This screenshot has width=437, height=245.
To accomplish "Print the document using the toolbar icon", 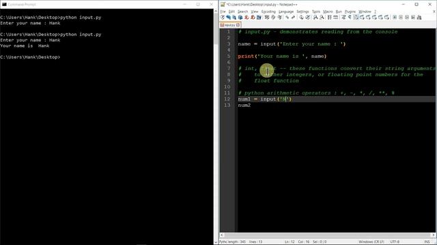I will (x=259, y=17).
